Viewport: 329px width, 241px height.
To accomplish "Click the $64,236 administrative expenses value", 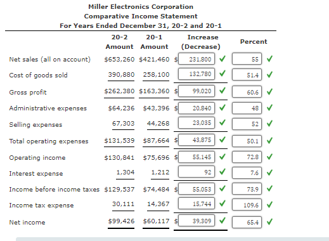I will coord(121,108).
